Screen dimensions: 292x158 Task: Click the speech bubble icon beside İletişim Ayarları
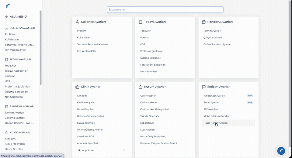click(204, 87)
